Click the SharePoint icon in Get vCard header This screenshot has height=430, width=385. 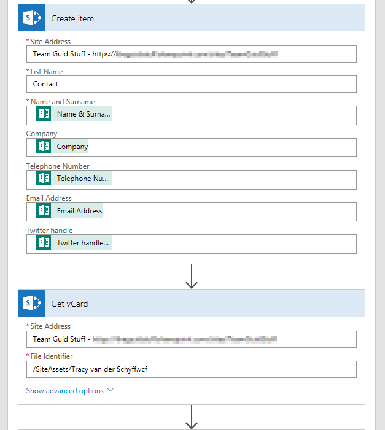[x=31, y=303]
